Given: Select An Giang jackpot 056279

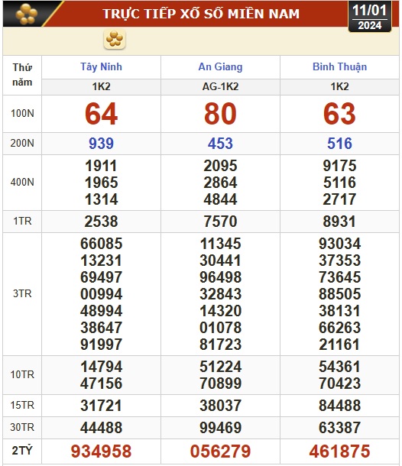Looking at the screenshot, I should coord(220,451).
